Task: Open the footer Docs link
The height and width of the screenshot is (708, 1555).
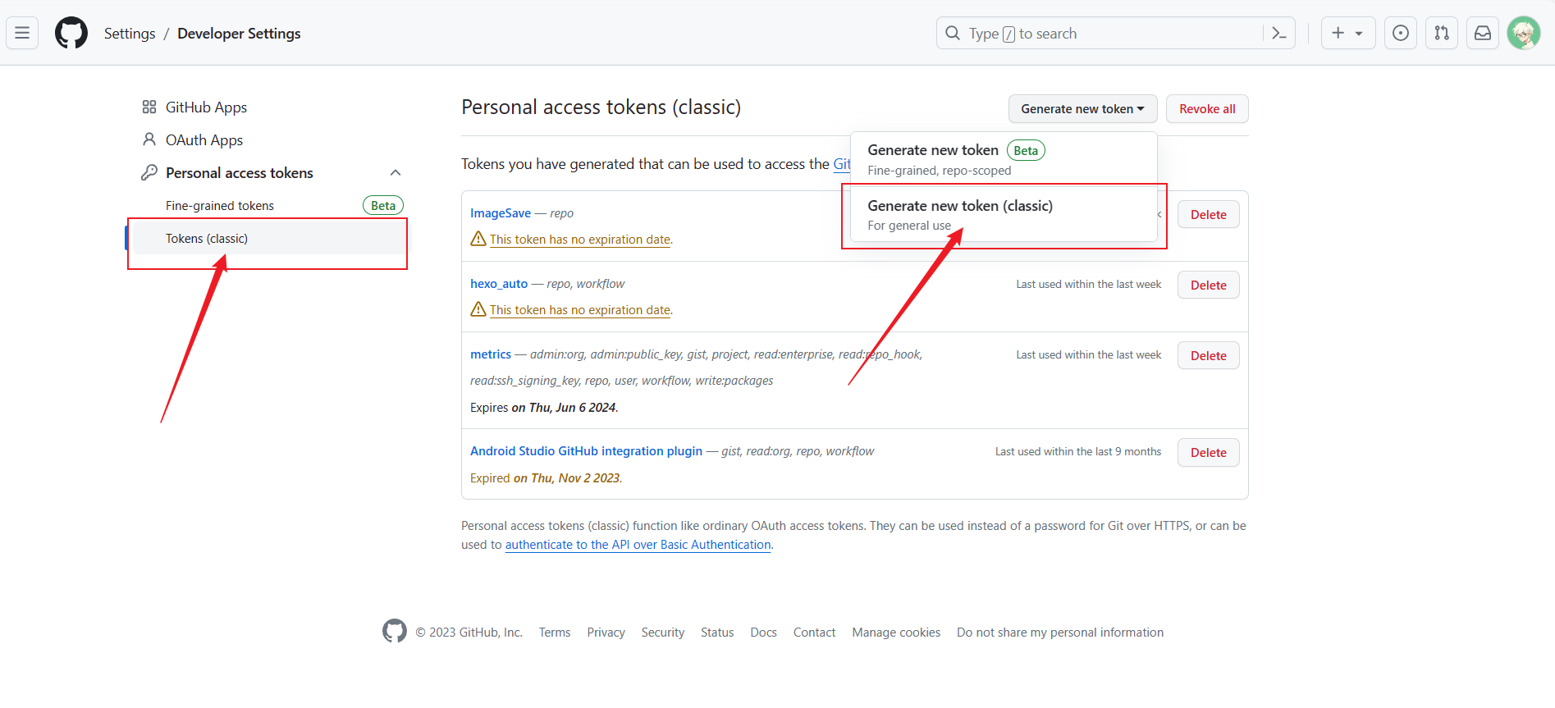Action: point(763,632)
